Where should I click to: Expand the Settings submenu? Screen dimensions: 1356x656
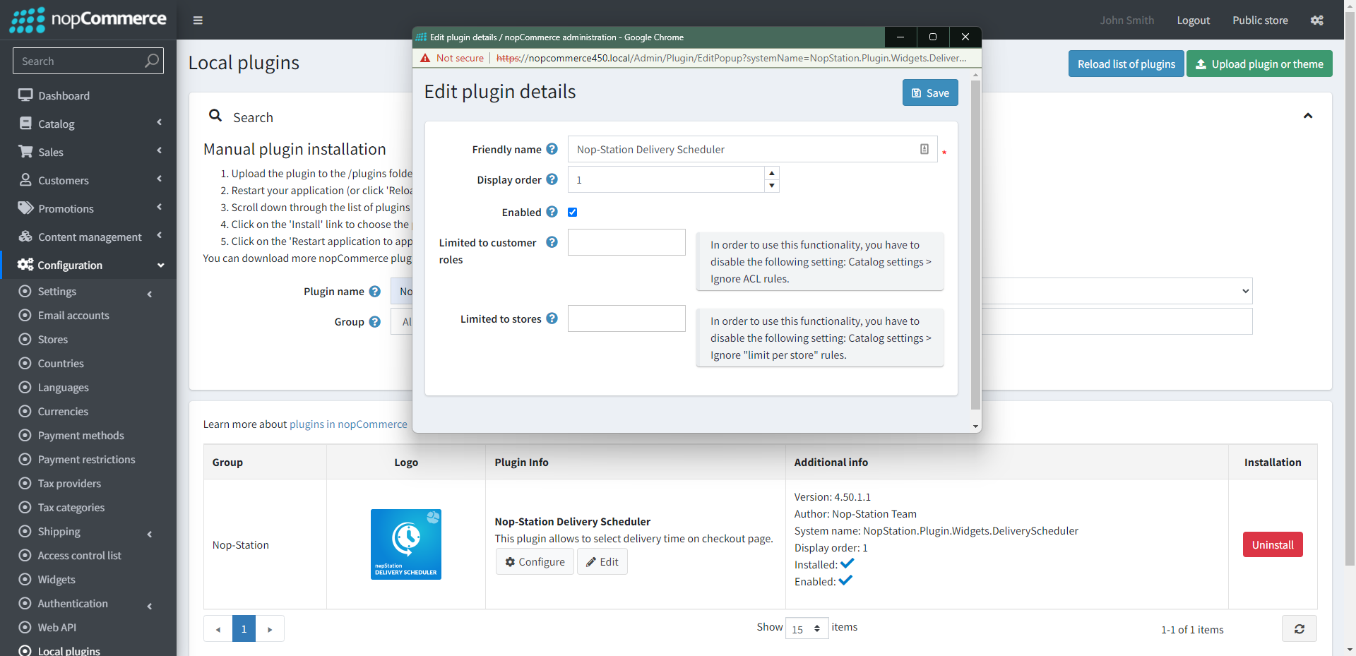point(88,291)
